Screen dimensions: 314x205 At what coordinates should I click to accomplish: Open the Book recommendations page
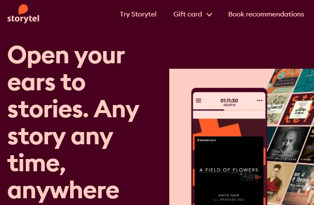pyautogui.click(x=266, y=14)
